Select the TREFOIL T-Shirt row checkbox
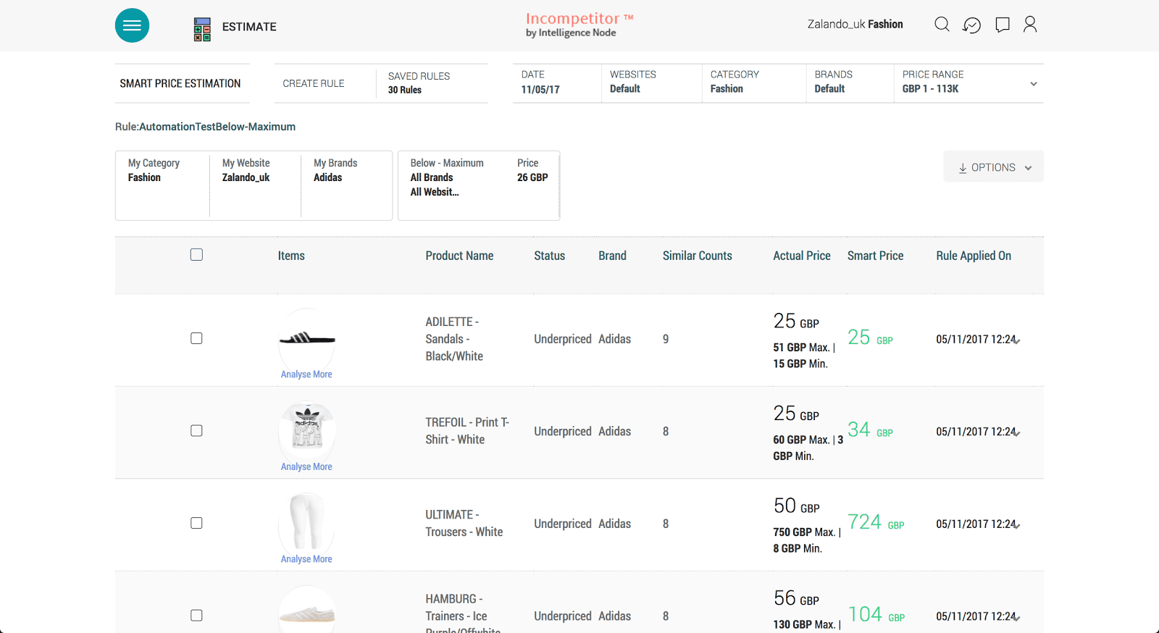 pyautogui.click(x=196, y=431)
